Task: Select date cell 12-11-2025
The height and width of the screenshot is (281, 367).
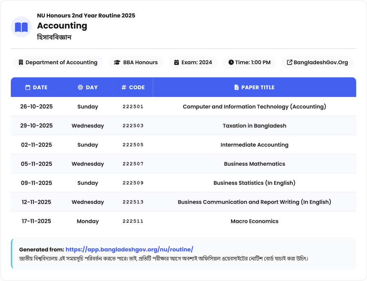Action: pyautogui.click(x=36, y=202)
